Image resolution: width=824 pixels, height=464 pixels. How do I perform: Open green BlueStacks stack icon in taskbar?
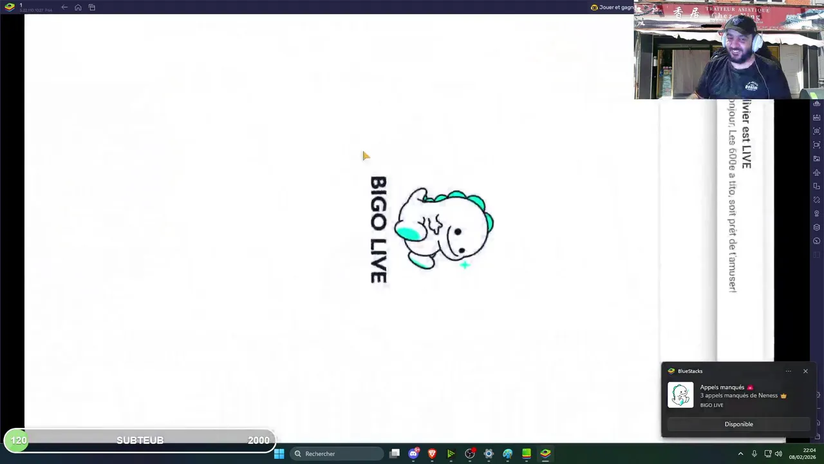pos(526,454)
